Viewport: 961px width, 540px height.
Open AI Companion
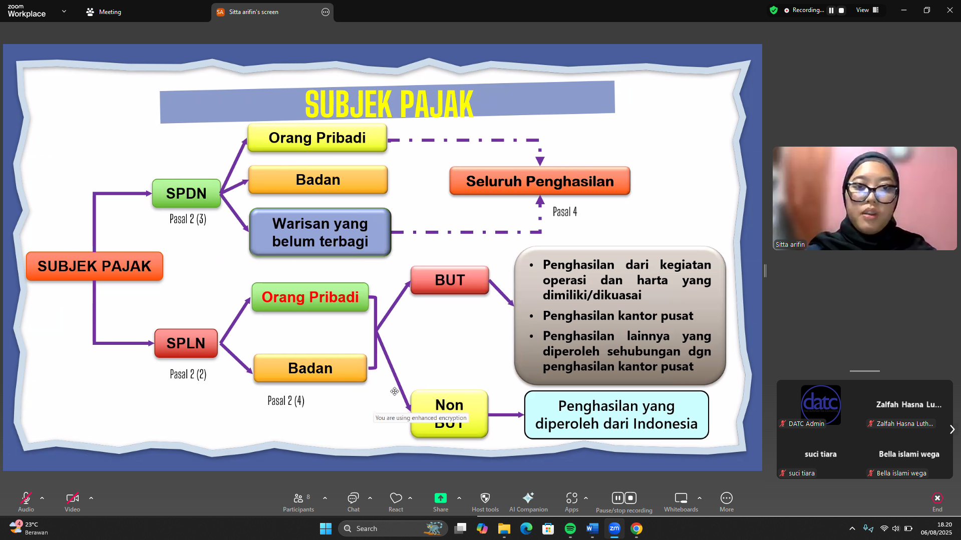click(x=528, y=501)
